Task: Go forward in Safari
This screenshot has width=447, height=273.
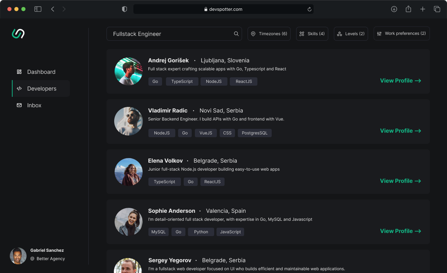Action: [64, 9]
